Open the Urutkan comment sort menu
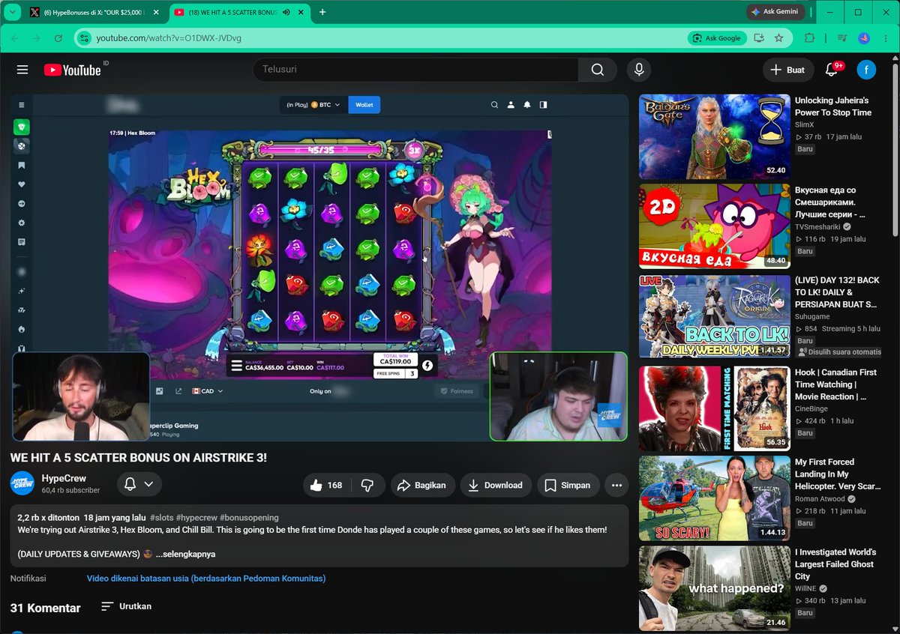 pyautogui.click(x=127, y=606)
